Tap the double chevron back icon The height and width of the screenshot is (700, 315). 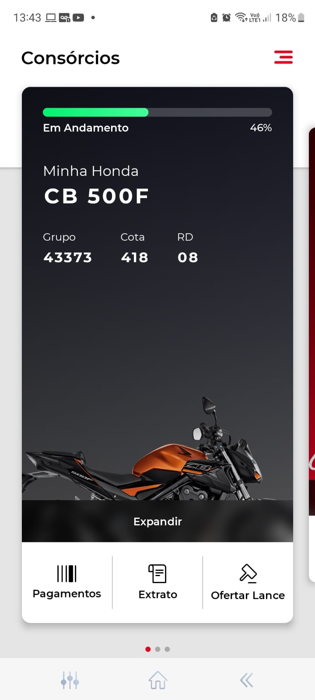(246, 680)
